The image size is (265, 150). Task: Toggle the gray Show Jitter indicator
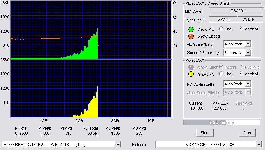click(x=191, y=67)
